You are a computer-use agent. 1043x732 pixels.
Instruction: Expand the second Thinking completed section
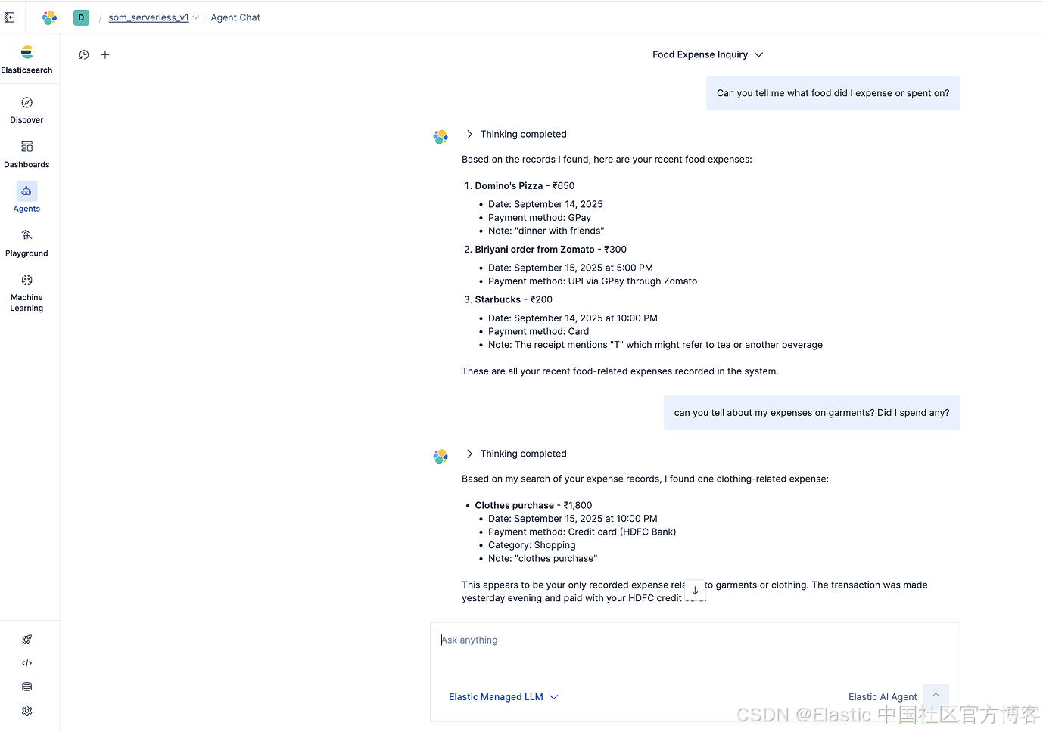(x=516, y=454)
